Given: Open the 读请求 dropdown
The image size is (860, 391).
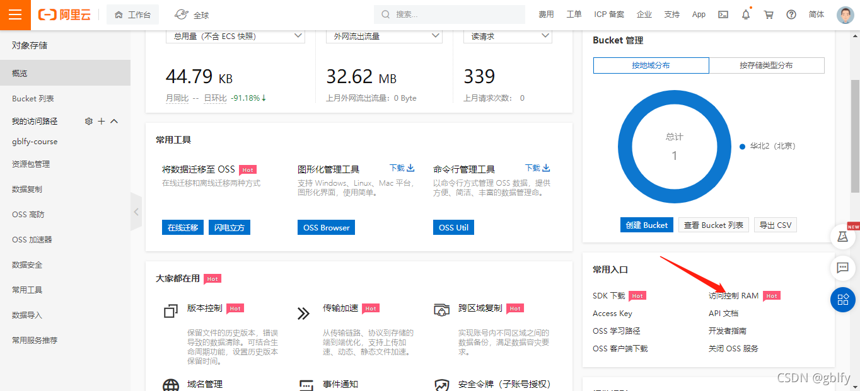Looking at the screenshot, I should click(508, 37).
